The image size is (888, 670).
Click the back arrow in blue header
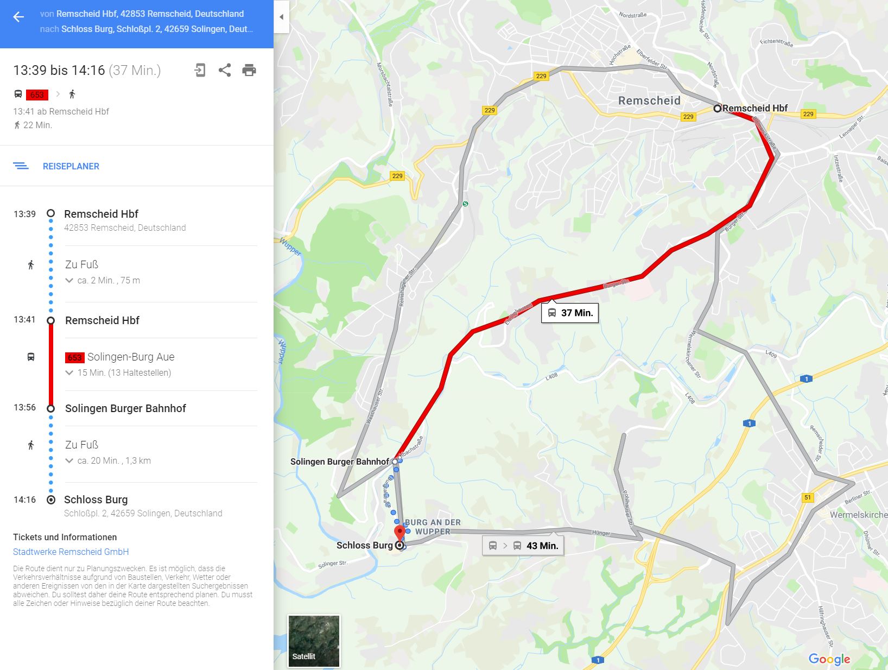pos(18,17)
